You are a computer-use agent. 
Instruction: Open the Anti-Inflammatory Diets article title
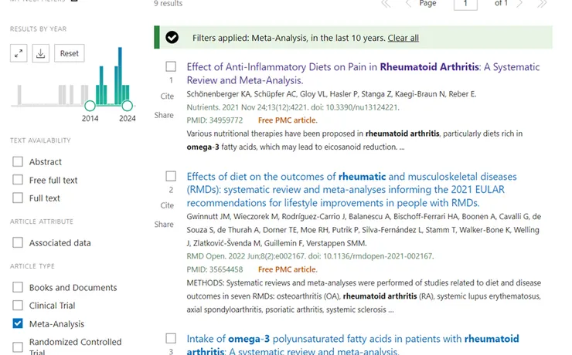[x=363, y=73]
